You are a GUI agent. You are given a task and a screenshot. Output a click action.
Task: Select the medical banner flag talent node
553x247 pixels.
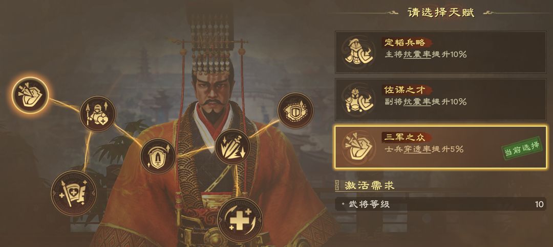click(74, 193)
